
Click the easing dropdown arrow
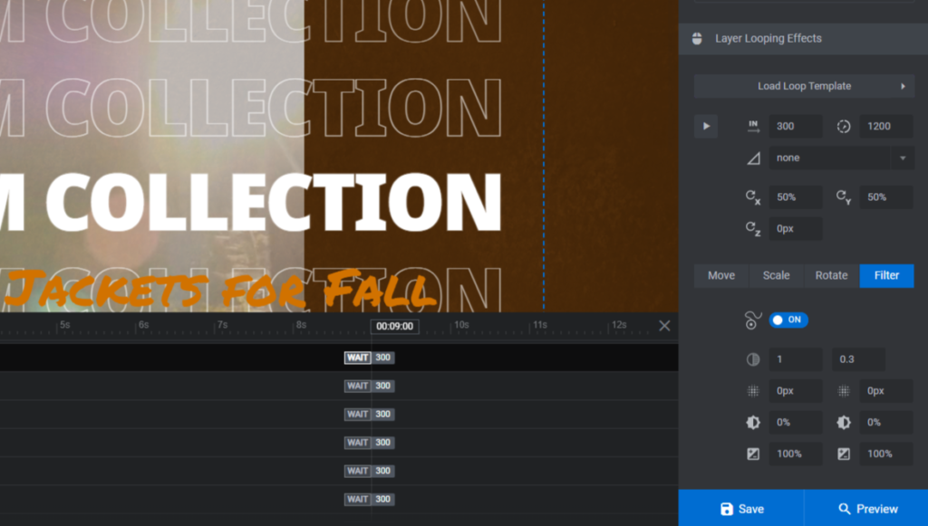[x=903, y=158]
